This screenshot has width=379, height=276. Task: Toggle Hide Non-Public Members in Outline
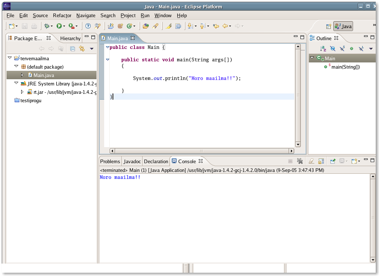click(352, 49)
